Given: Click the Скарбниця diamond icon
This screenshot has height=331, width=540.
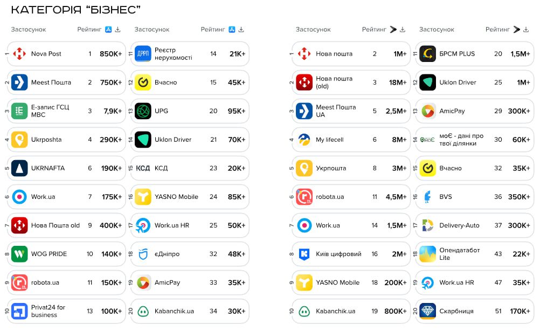Looking at the screenshot, I should pyautogui.click(x=427, y=311).
